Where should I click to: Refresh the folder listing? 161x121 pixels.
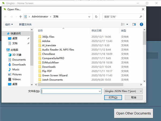tap(96, 17)
